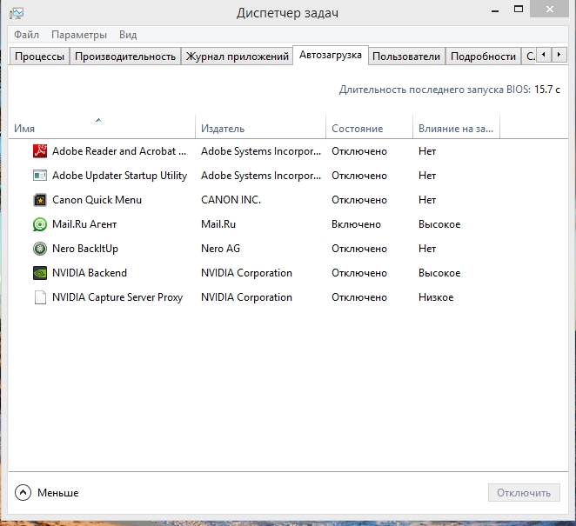Click the NVIDIA Capture Server Proxy icon
Screen dimensions: 576x526
click(39, 297)
